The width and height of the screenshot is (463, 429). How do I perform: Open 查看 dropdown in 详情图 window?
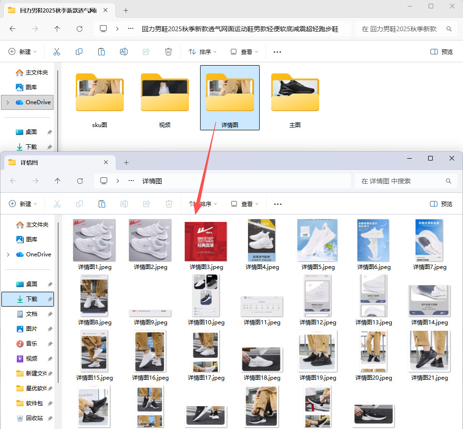[x=245, y=204]
